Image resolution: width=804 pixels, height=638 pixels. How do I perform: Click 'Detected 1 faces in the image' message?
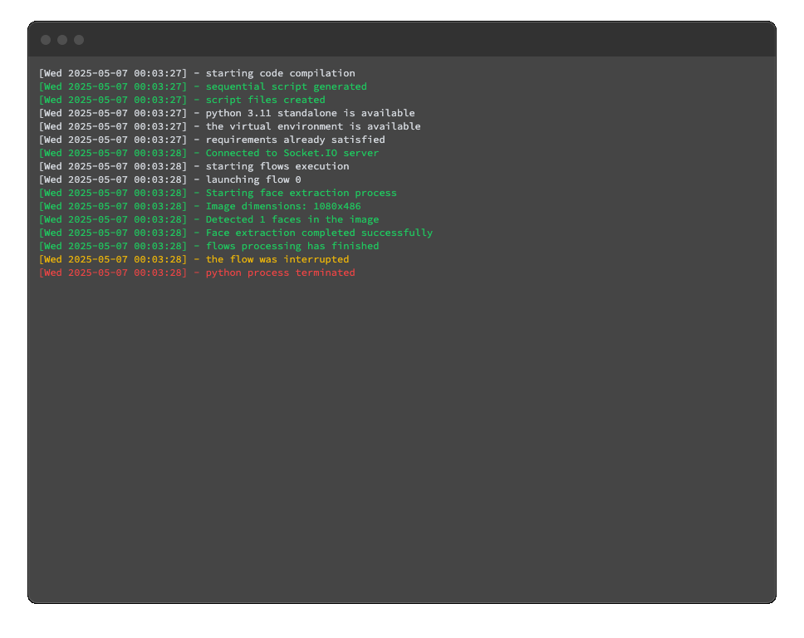tap(292, 219)
